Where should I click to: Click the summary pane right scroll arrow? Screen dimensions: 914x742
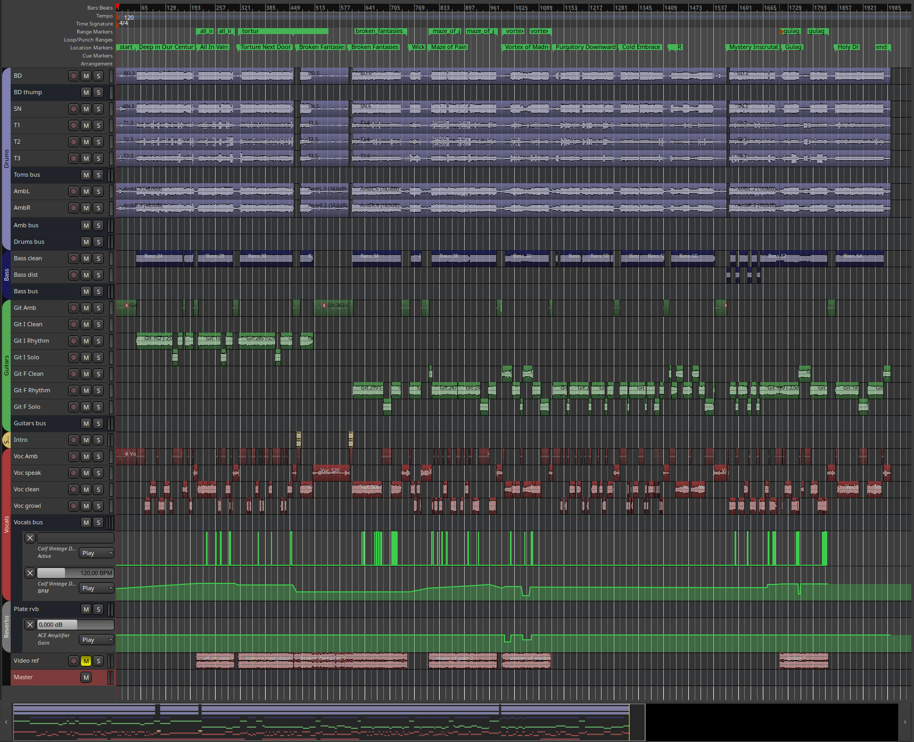tap(905, 722)
